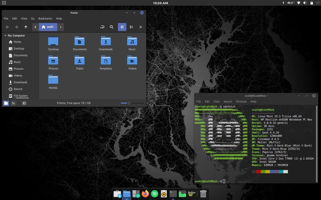Open the Terminal menu in gnome-terminal
This screenshot has height=200, width=321.
click(241, 101)
